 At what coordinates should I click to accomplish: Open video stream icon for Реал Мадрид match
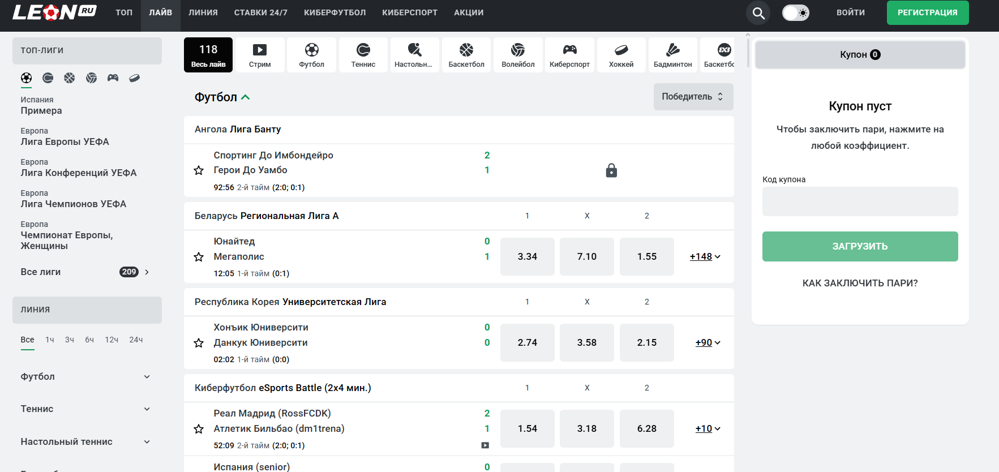click(x=485, y=445)
